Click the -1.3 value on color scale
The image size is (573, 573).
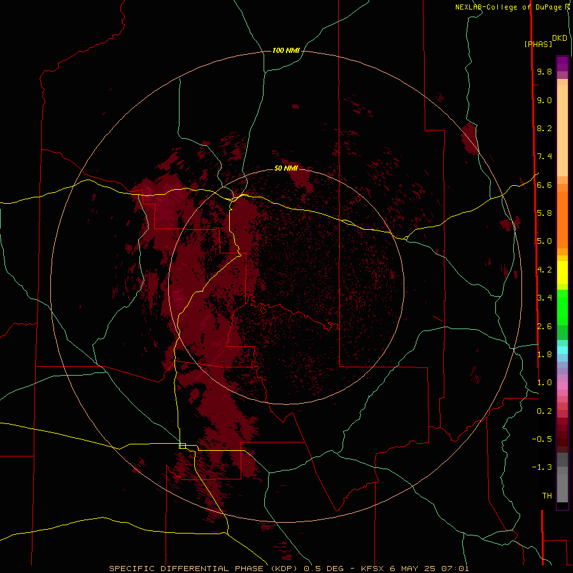[x=542, y=467]
